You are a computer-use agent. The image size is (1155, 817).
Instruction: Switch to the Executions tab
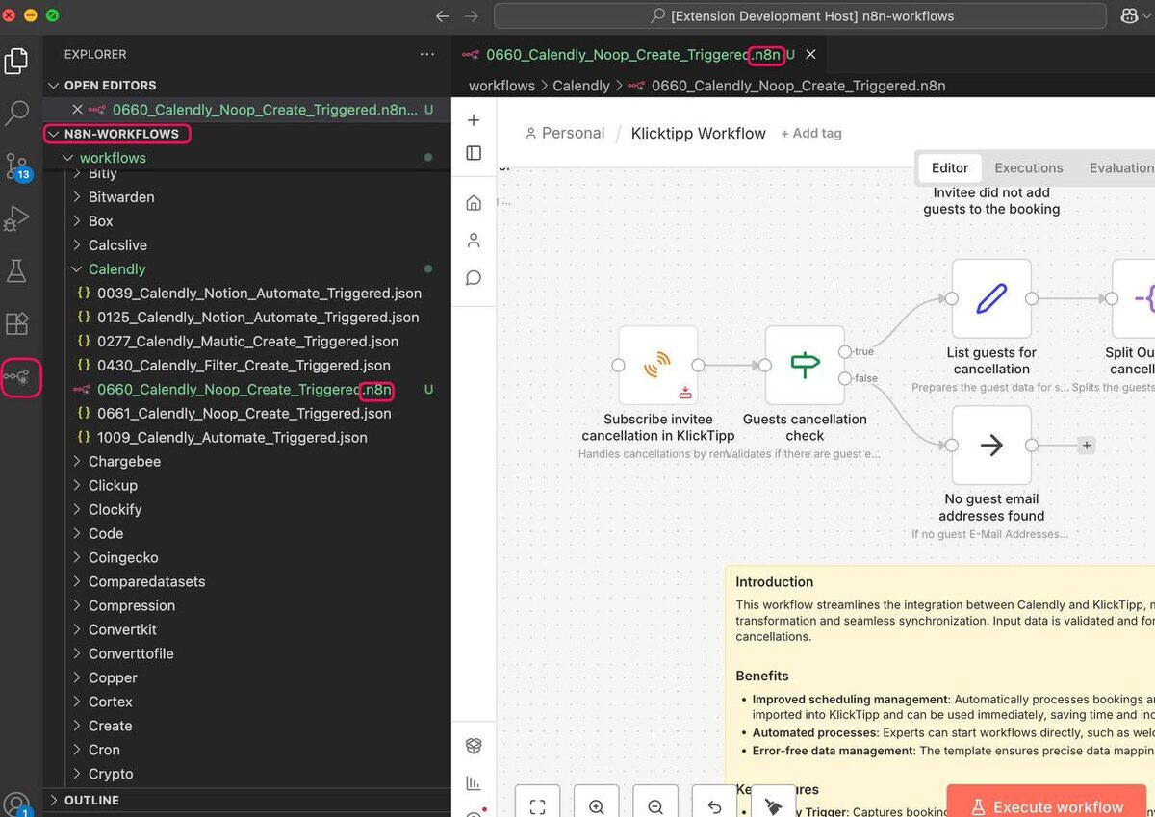1028,167
